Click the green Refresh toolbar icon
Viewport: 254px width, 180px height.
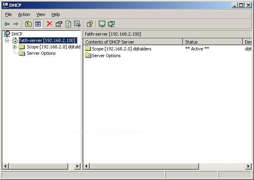[x=68, y=24]
